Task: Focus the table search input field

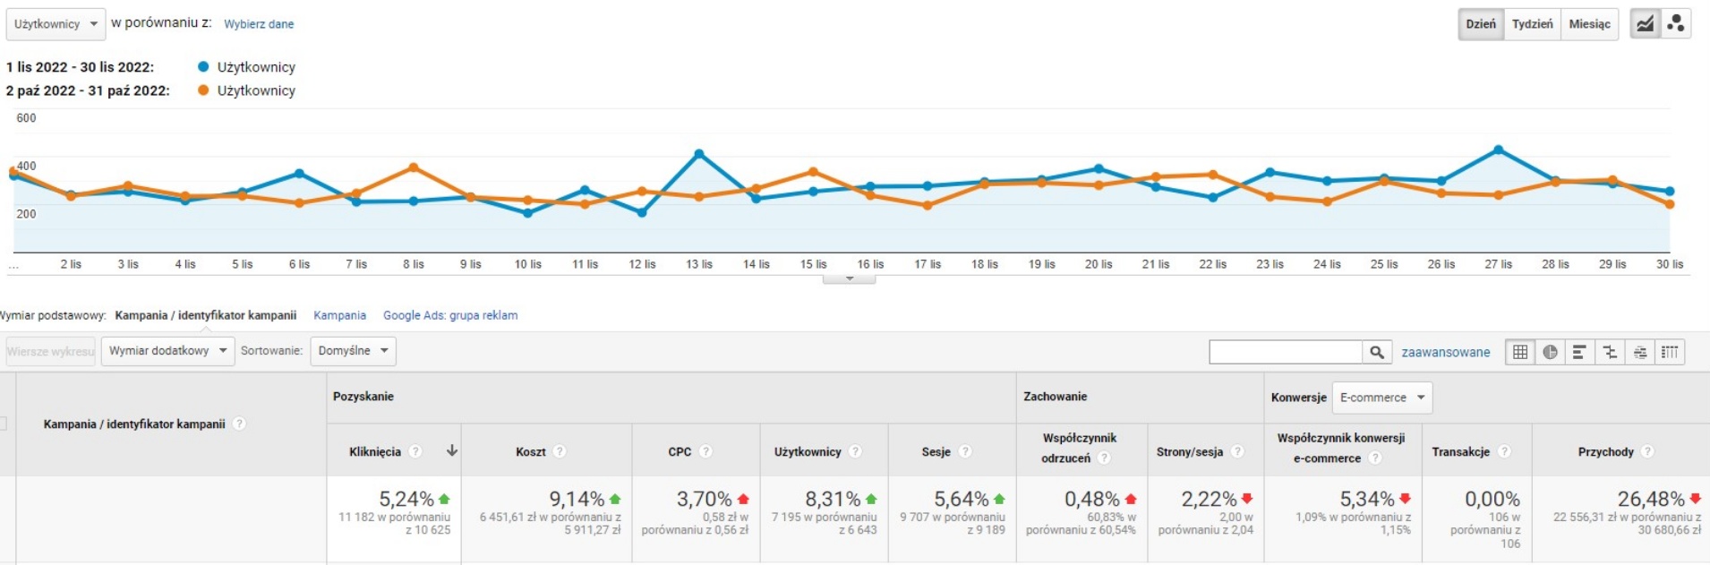Action: [1286, 352]
